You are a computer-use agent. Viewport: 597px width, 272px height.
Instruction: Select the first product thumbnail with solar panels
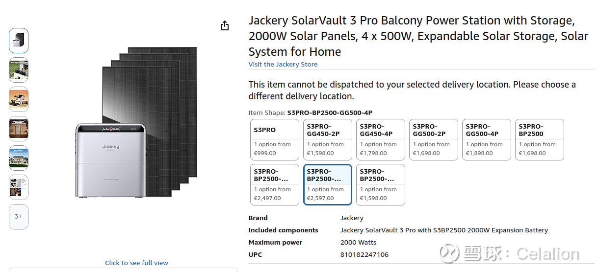point(19,41)
